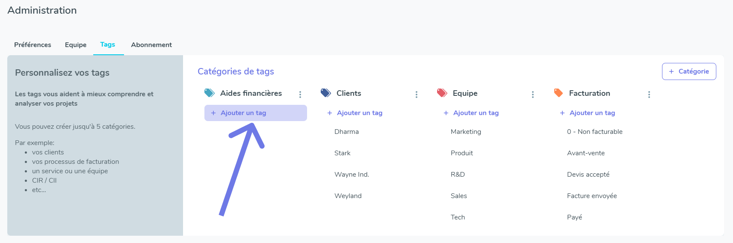Open the Equipe administration tab

[76, 45]
